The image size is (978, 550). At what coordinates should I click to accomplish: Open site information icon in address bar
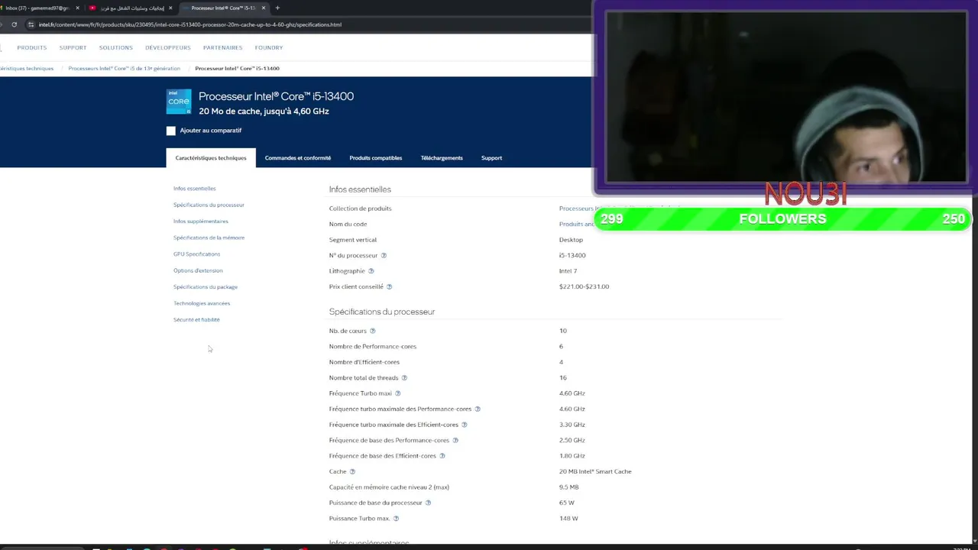point(31,24)
